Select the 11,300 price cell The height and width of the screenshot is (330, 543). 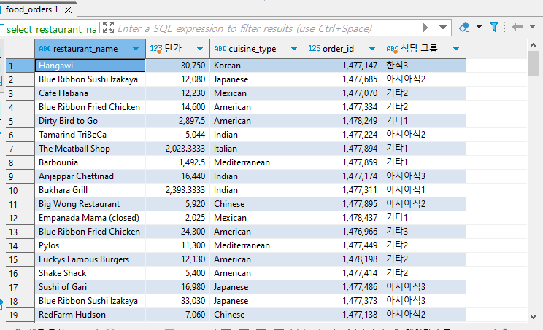177,245
